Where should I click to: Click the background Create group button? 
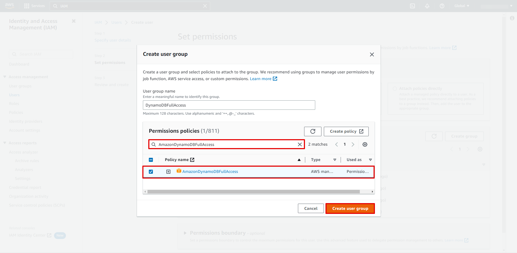pos(464,136)
